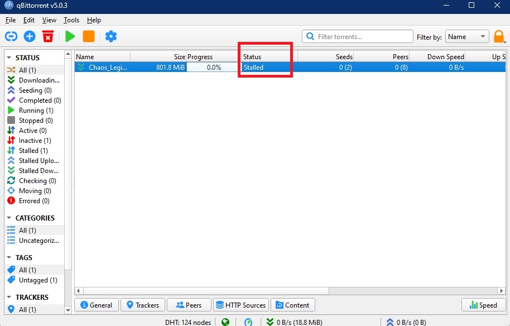The image size is (510, 326).
Task: Sort by Peers column header
Action: 381,56
